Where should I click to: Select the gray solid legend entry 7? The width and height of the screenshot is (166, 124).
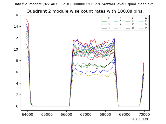click(117, 28)
